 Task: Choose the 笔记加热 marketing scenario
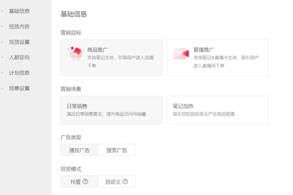[218, 110]
